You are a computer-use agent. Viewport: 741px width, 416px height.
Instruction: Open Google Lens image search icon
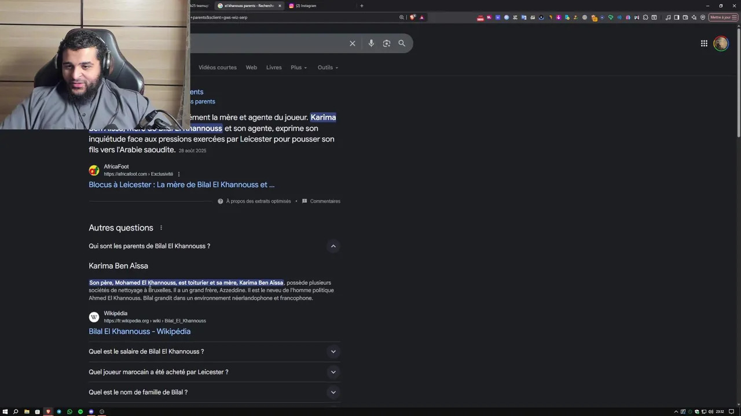387,43
